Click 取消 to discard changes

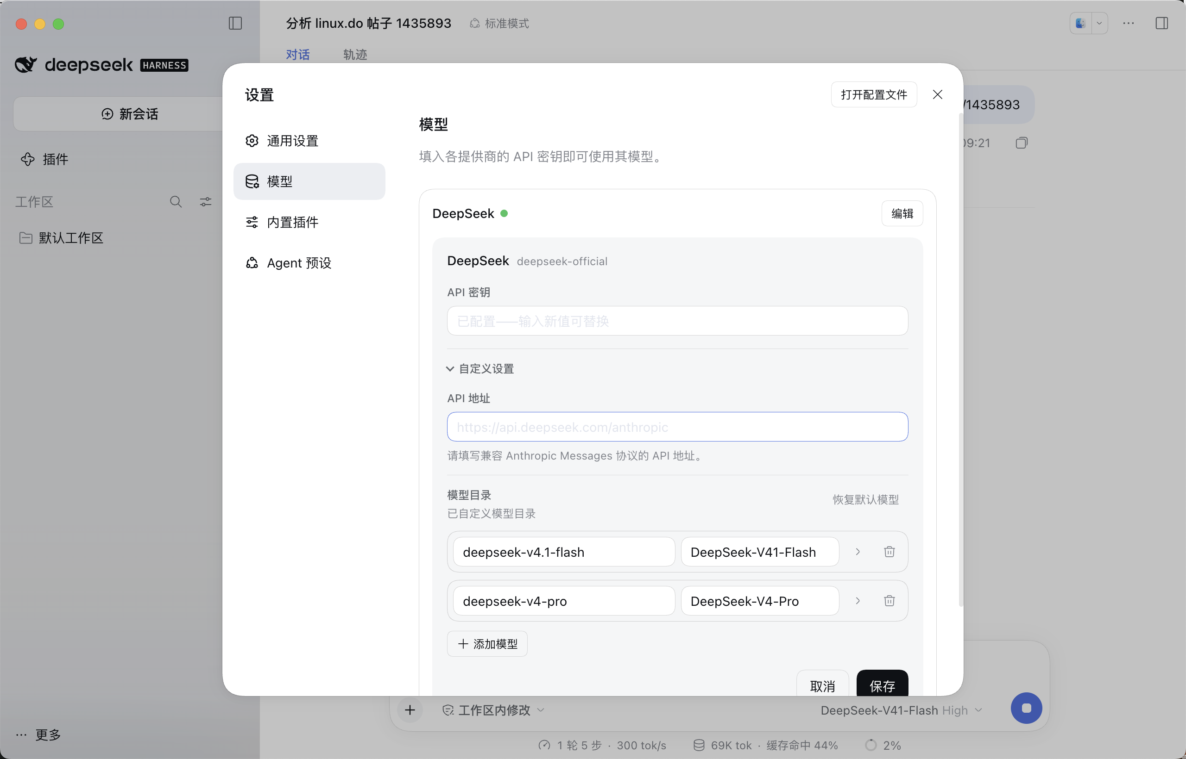[x=822, y=683]
